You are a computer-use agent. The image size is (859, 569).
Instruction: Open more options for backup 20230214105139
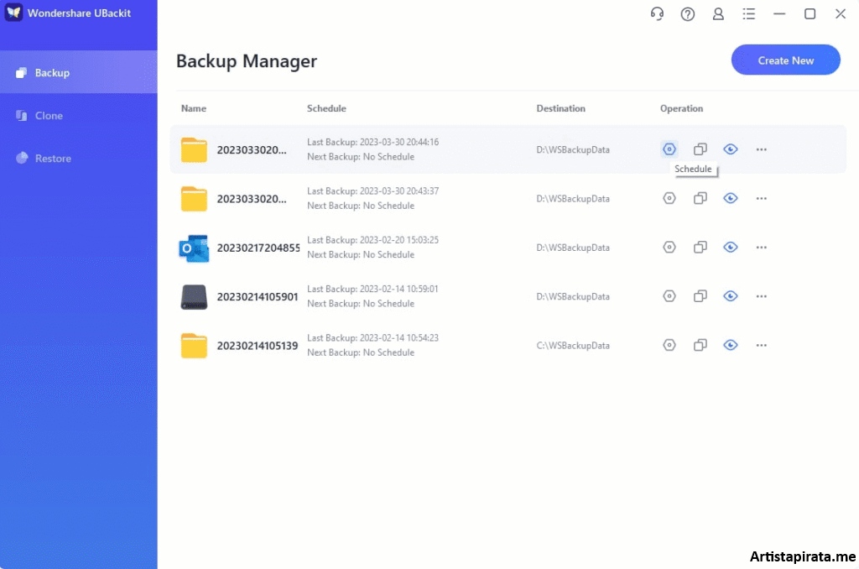(x=761, y=344)
